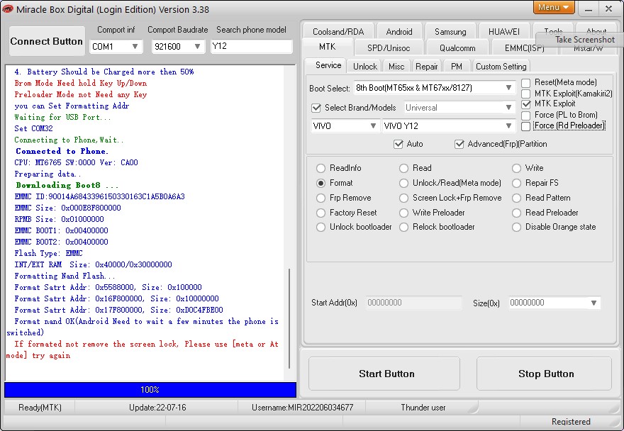Select the Frp Remove radio option
The height and width of the screenshot is (431, 624).
pyautogui.click(x=321, y=198)
